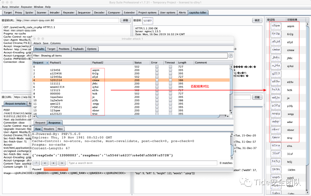Switch to the Hex view tab
The width and height of the screenshot is (311, 196).
pos(60,129)
